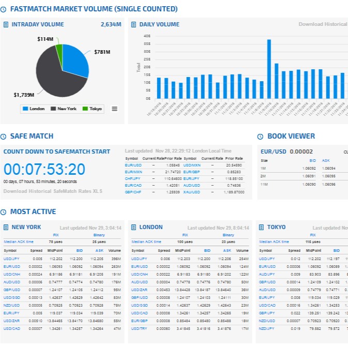Open CHF/JPY symbol in SafeMatch table
The width and height of the screenshot is (348, 348).
point(133,178)
